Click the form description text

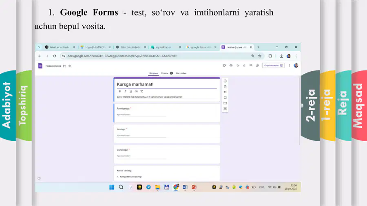(149, 97)
